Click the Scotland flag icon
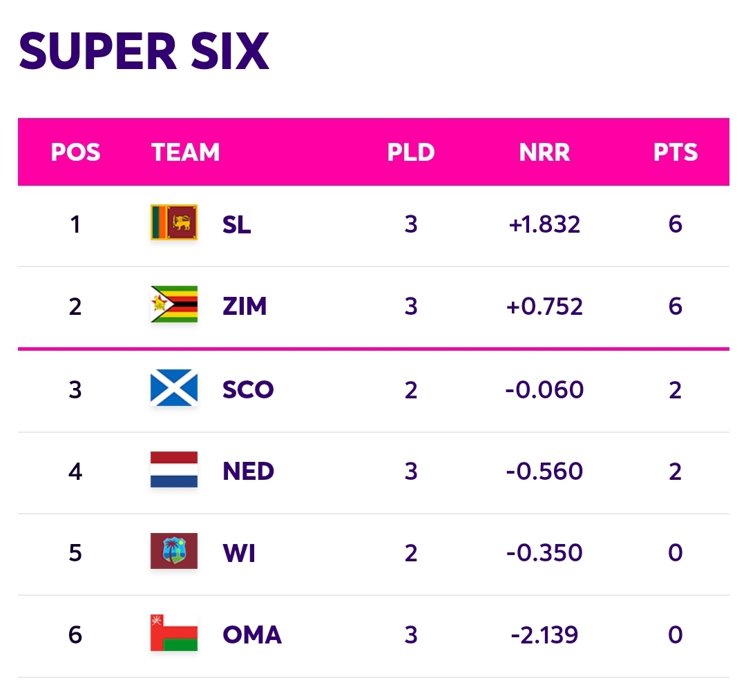Viewport: 746px width, 698px height. click(x=173, y=387)
